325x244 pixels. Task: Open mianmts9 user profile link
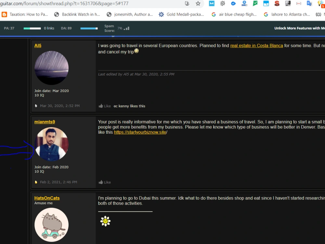point(45,122)
